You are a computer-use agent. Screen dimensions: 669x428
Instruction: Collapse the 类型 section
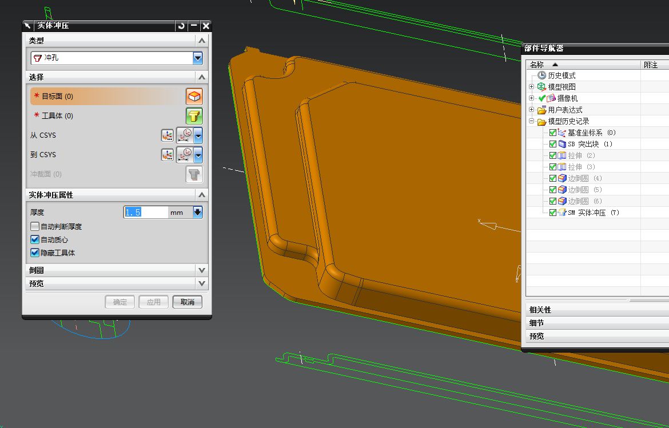point(202,41)
